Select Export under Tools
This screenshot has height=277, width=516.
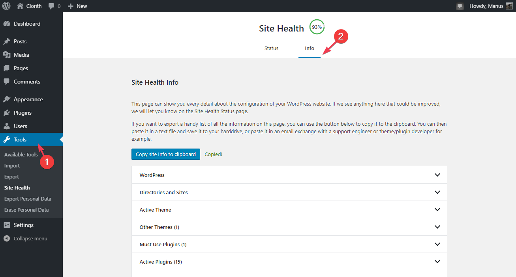tap(11, 177)
